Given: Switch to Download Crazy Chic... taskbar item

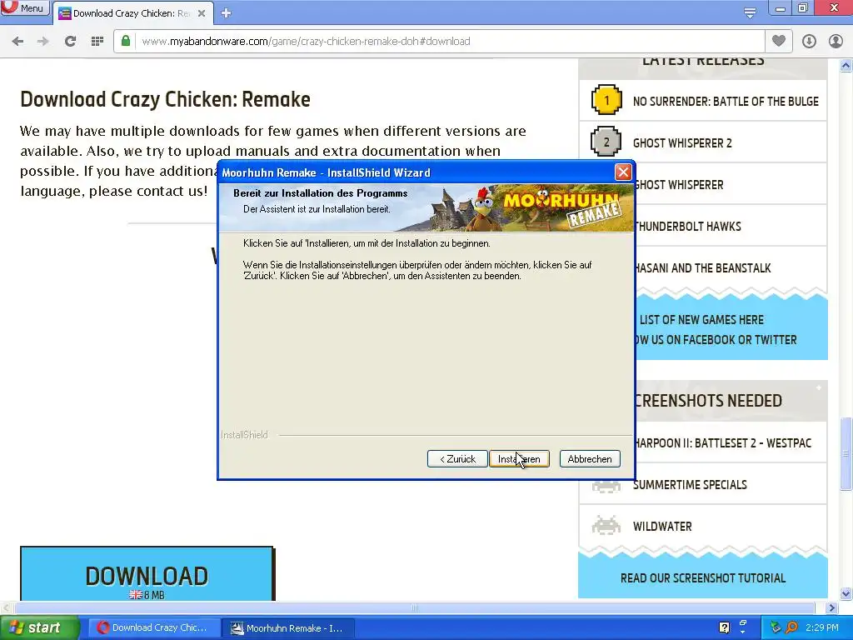Looking at the screenshot, I should pos(154,627).
